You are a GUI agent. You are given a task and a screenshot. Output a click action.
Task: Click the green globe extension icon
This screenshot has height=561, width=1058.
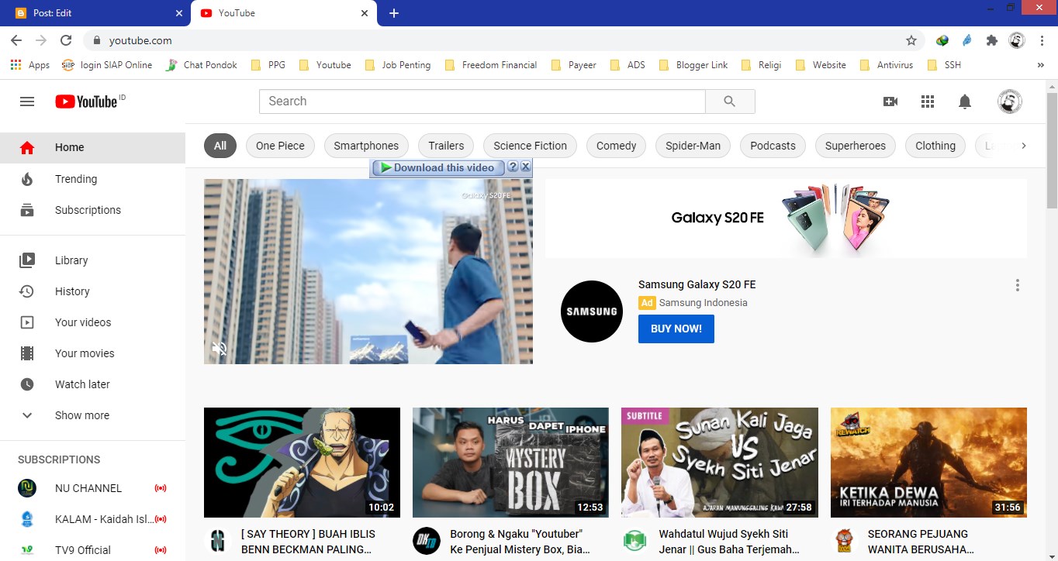(x=942, y=40)
